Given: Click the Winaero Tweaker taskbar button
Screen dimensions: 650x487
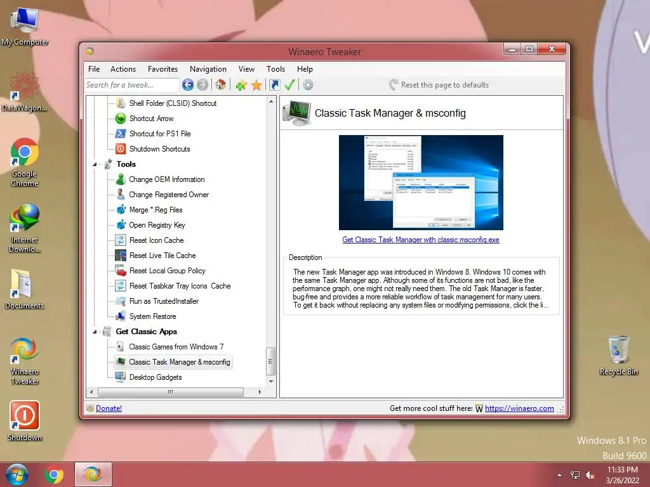Looking at the screenshot, I should 93,474.
